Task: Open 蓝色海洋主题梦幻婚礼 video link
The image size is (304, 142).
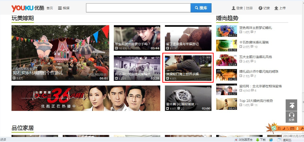Action: 256,28
